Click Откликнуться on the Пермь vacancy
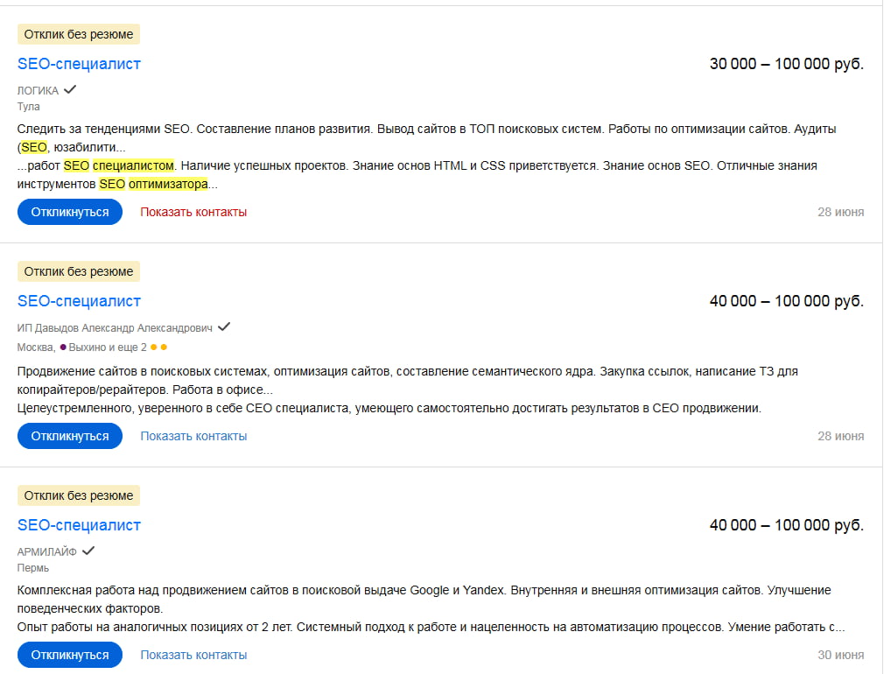Screen dimensions: 884x674 70,654
